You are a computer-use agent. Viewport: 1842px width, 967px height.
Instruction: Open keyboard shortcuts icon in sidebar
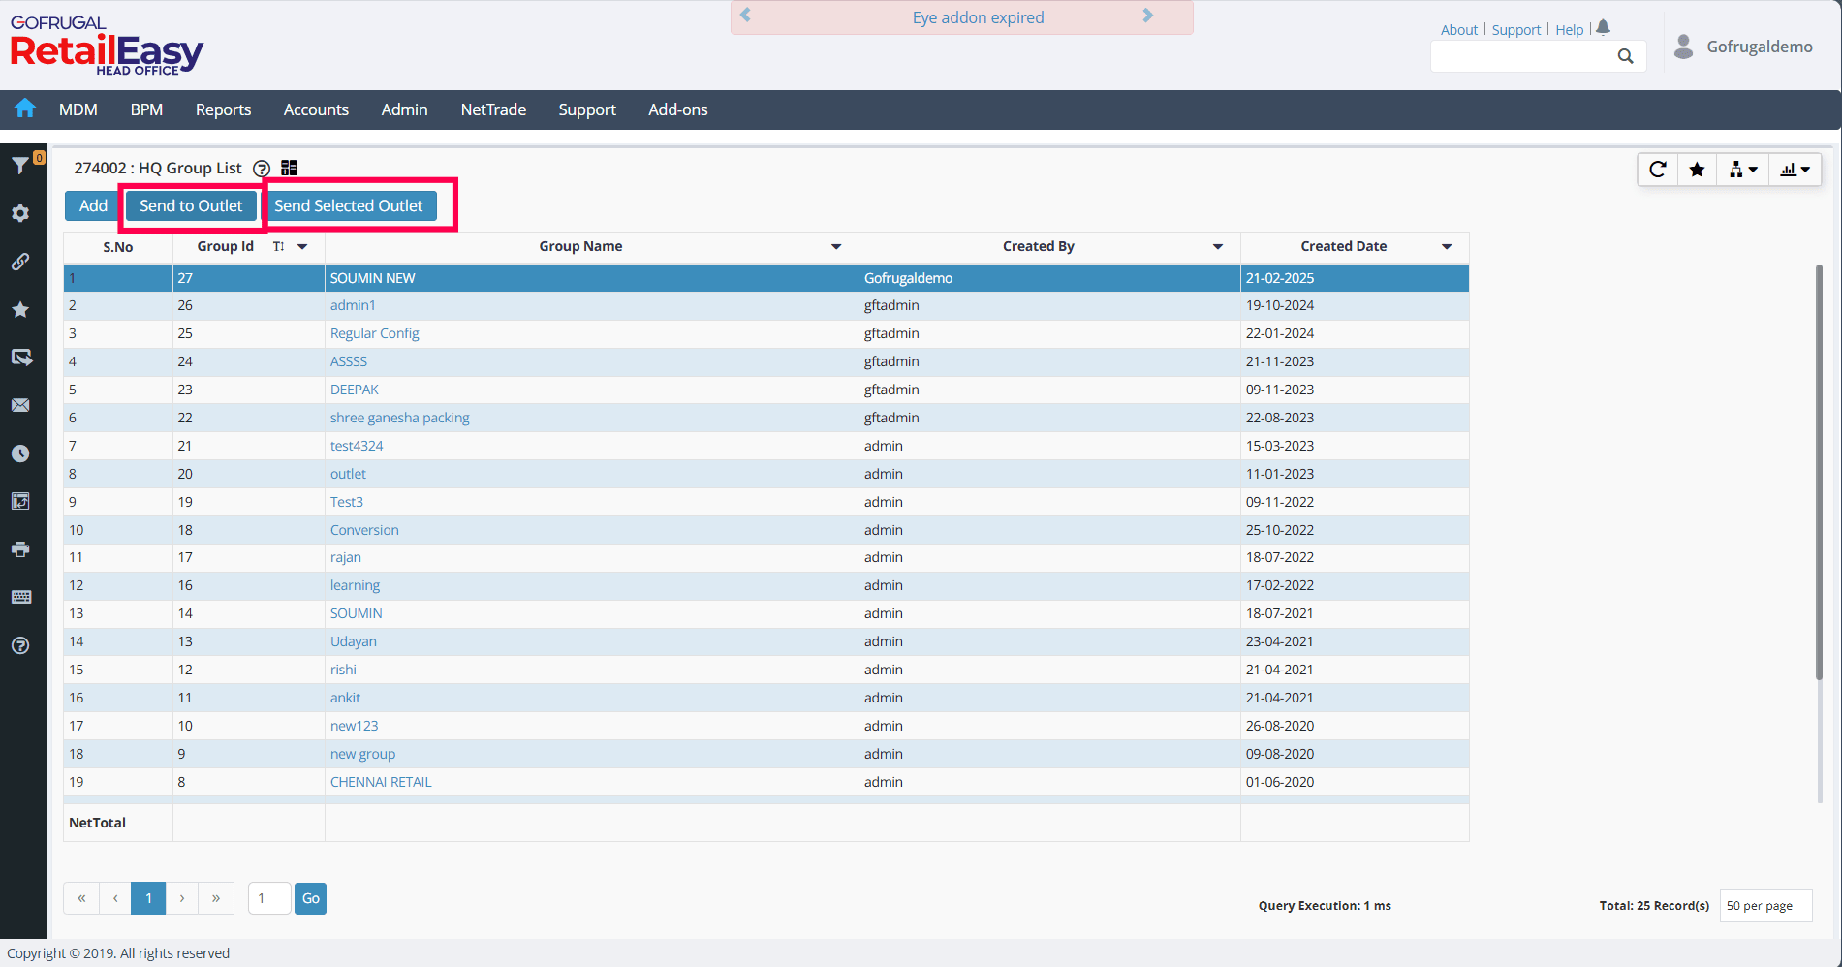(20, 597)
